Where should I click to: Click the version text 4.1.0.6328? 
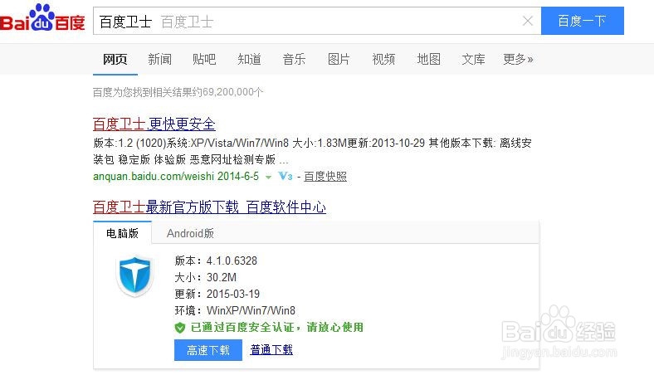(232, 261)
